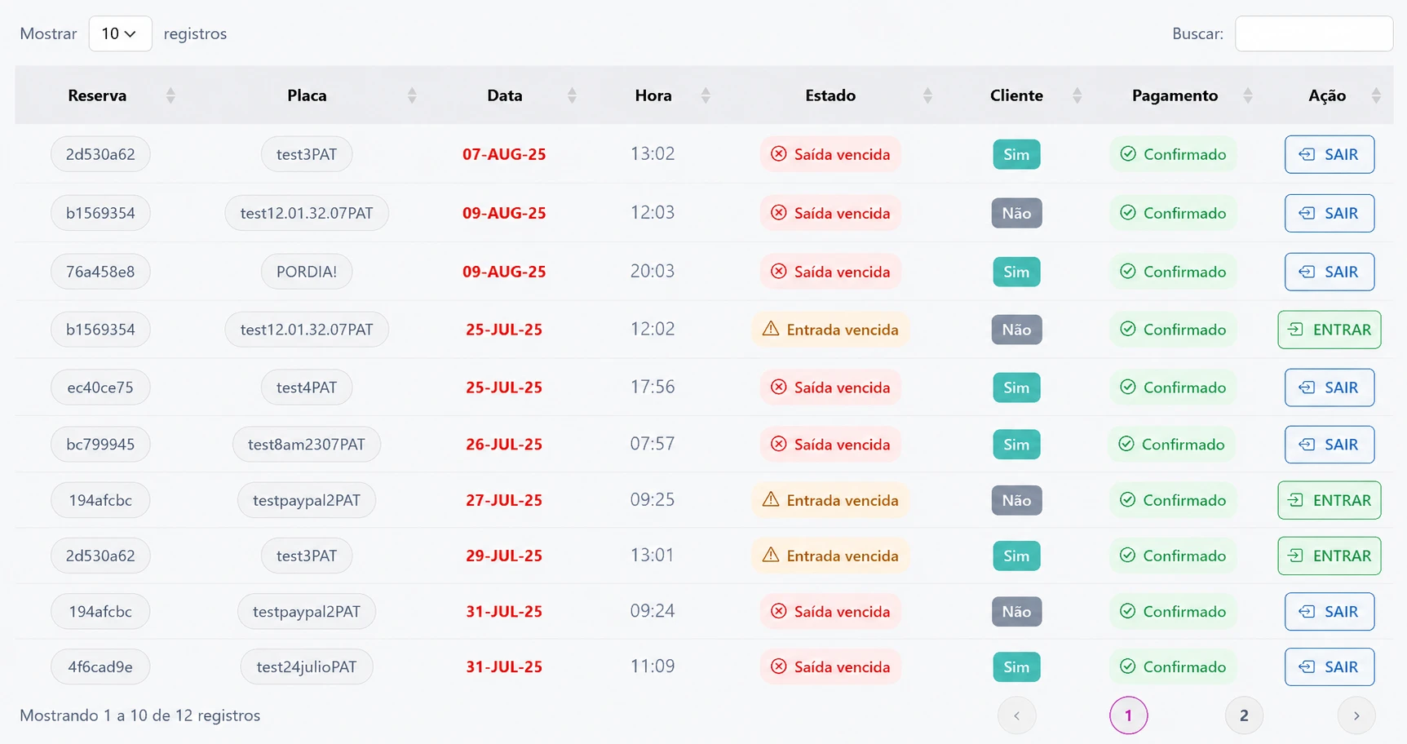Sort by Pagamento column arrows
The width and height of the screenshot is (1407, 744).
coord(1247,95)
